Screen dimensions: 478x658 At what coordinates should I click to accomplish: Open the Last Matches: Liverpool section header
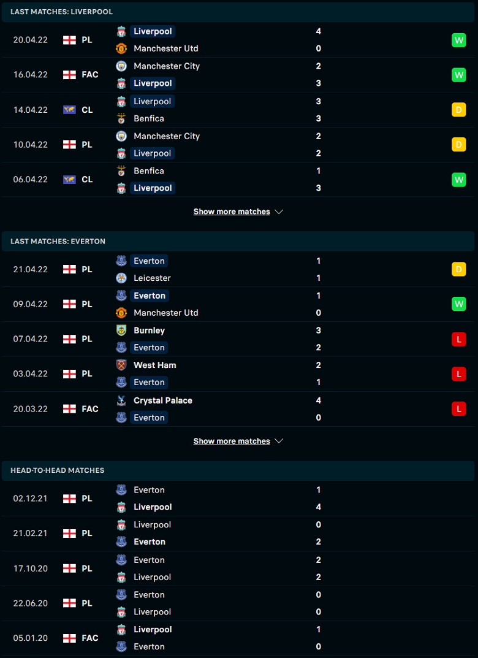tap(238, 12)
